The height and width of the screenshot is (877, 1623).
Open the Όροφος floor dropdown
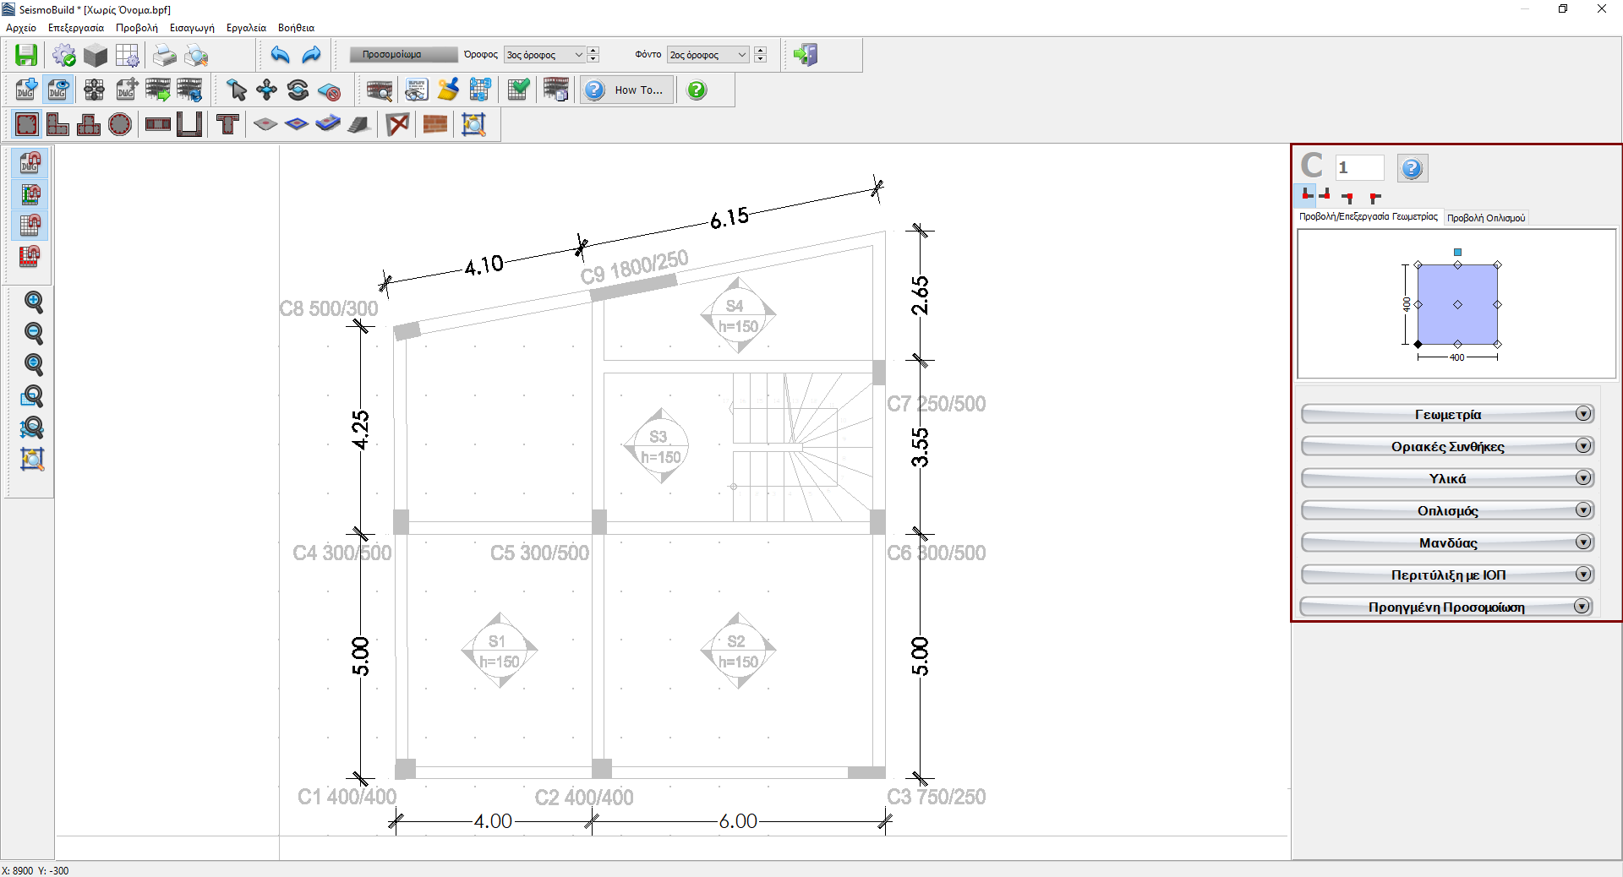point(544,55)
